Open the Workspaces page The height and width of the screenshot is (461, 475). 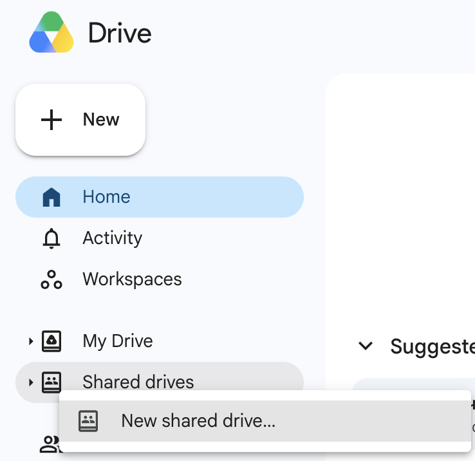160,279
